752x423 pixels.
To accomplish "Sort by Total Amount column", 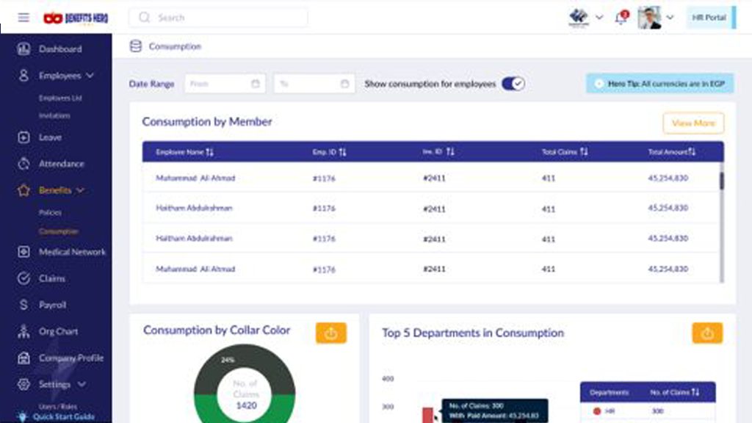I will 692,151.
